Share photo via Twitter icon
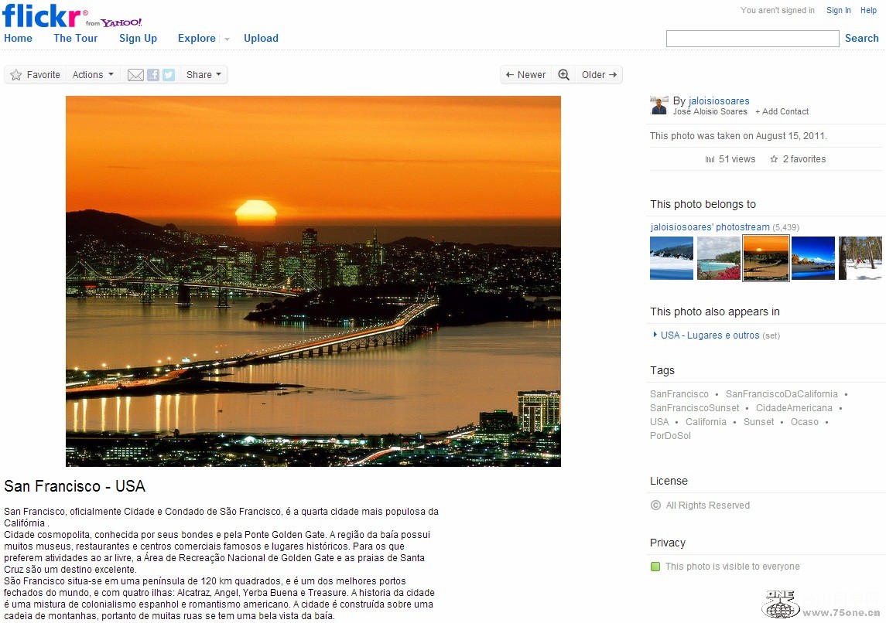Viewport: 886px width, 623px height. [168, 75]
